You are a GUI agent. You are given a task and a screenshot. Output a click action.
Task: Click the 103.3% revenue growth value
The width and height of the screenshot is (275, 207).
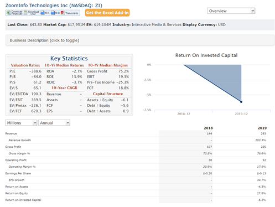[x=261, y=140]
